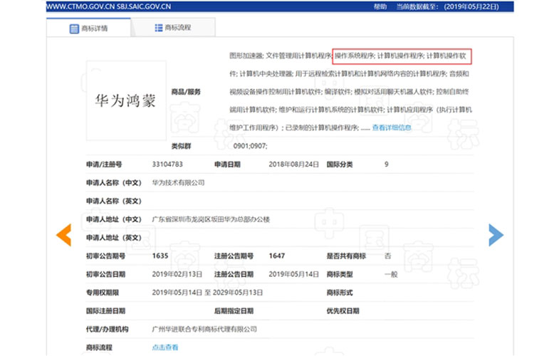
Task: Click the agency name 广州华进联合专利商标代理有限公司
Action: pyautogui.click(x=204, y=329)
